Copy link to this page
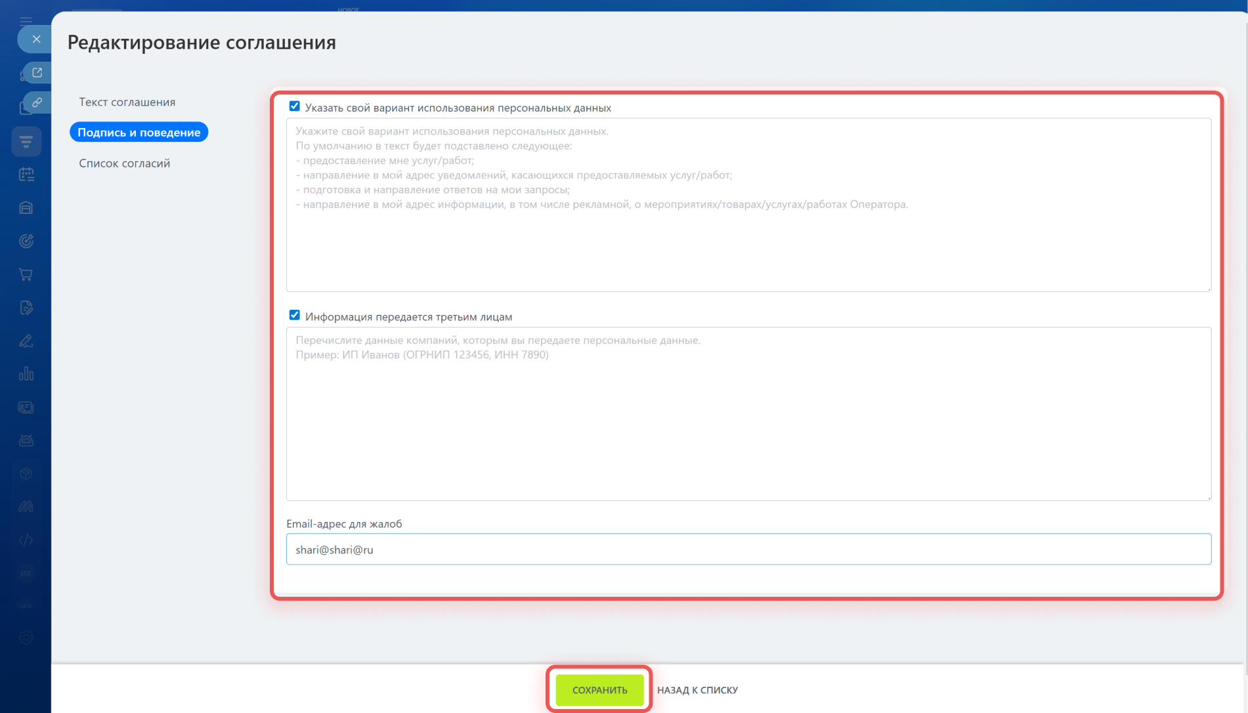 37,102
